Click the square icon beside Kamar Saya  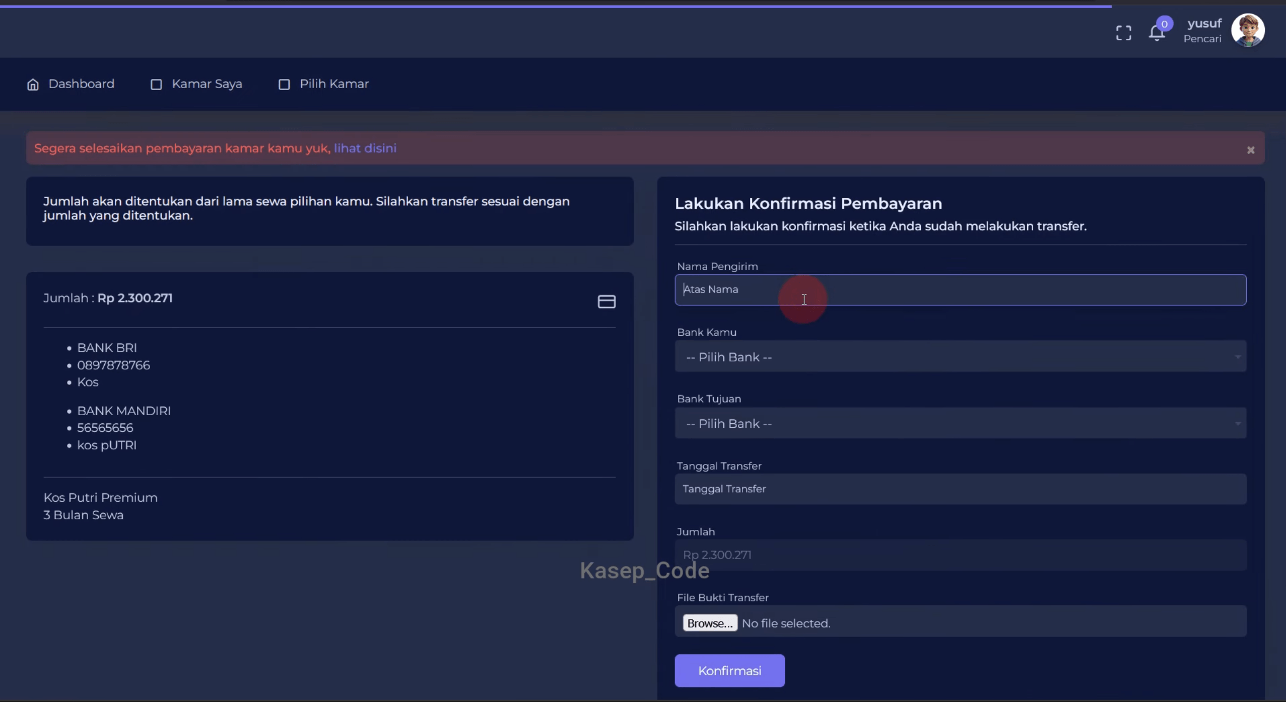(x=156, y=85)
